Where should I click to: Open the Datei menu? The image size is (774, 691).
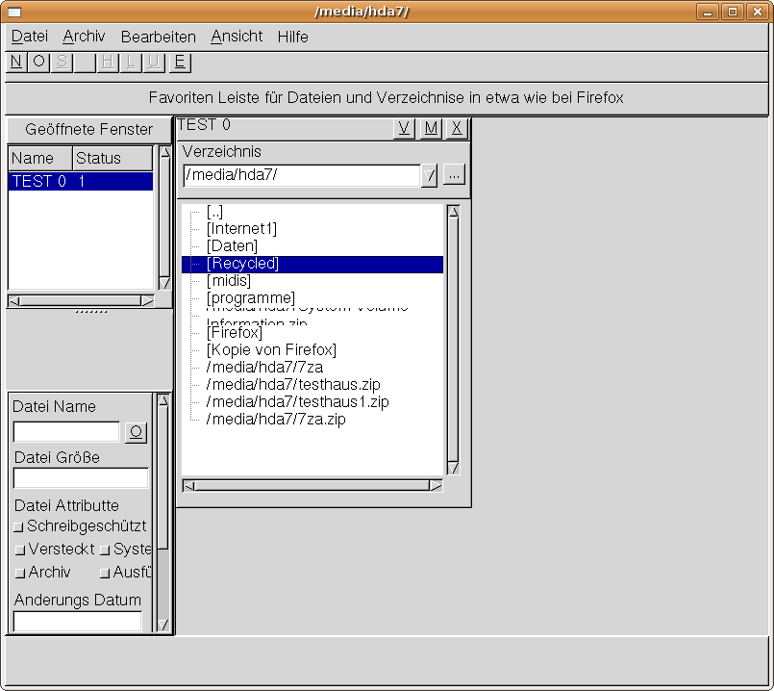[30, 37]
